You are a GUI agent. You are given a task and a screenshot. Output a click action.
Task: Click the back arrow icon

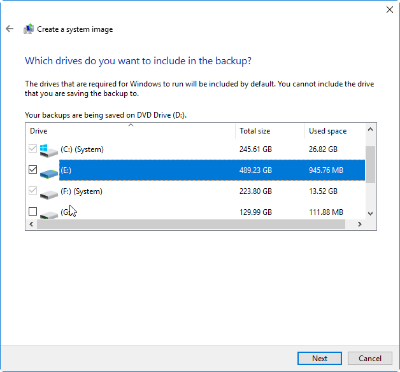(x=10, y=29)
